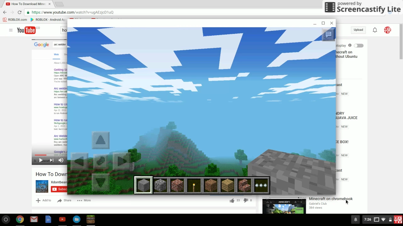Open the clock status tray at 7:26

367,219
